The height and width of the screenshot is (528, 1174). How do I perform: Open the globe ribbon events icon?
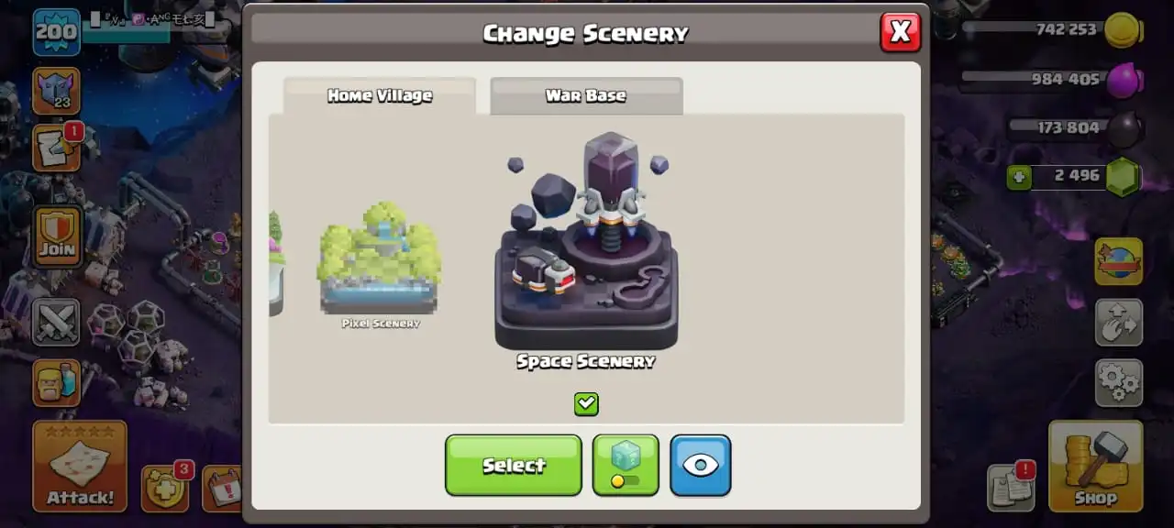(1119, 261)
